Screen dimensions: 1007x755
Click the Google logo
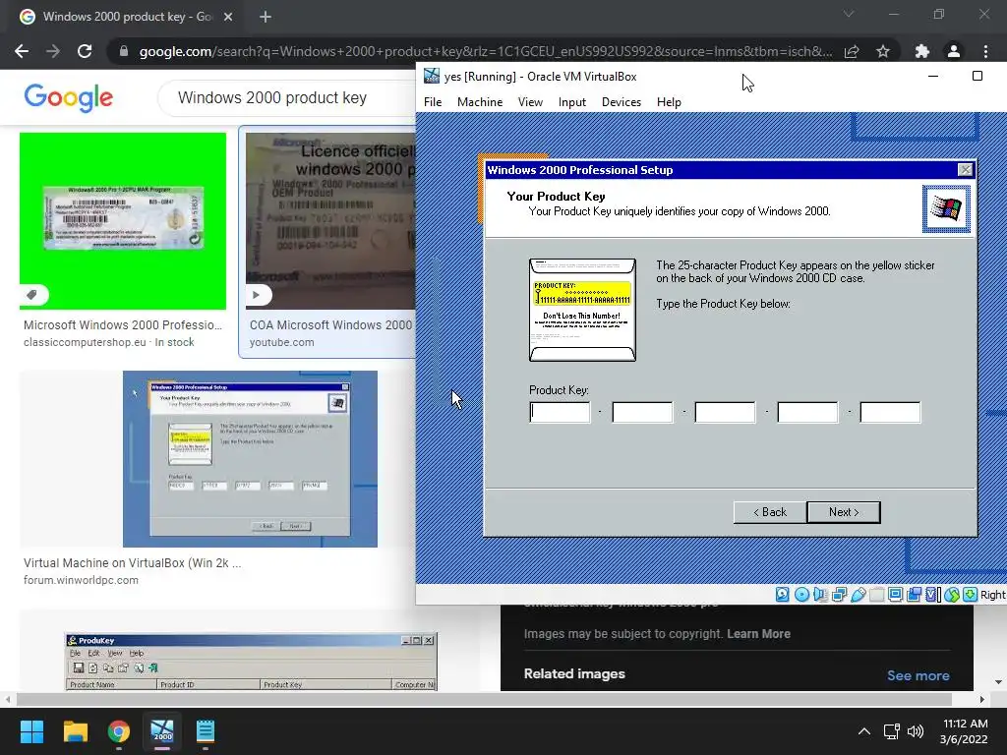coord(68,97)
